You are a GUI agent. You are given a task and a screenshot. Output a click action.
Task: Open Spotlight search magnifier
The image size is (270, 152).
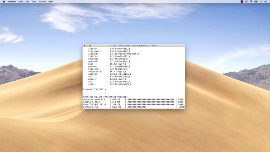point(261,2)
